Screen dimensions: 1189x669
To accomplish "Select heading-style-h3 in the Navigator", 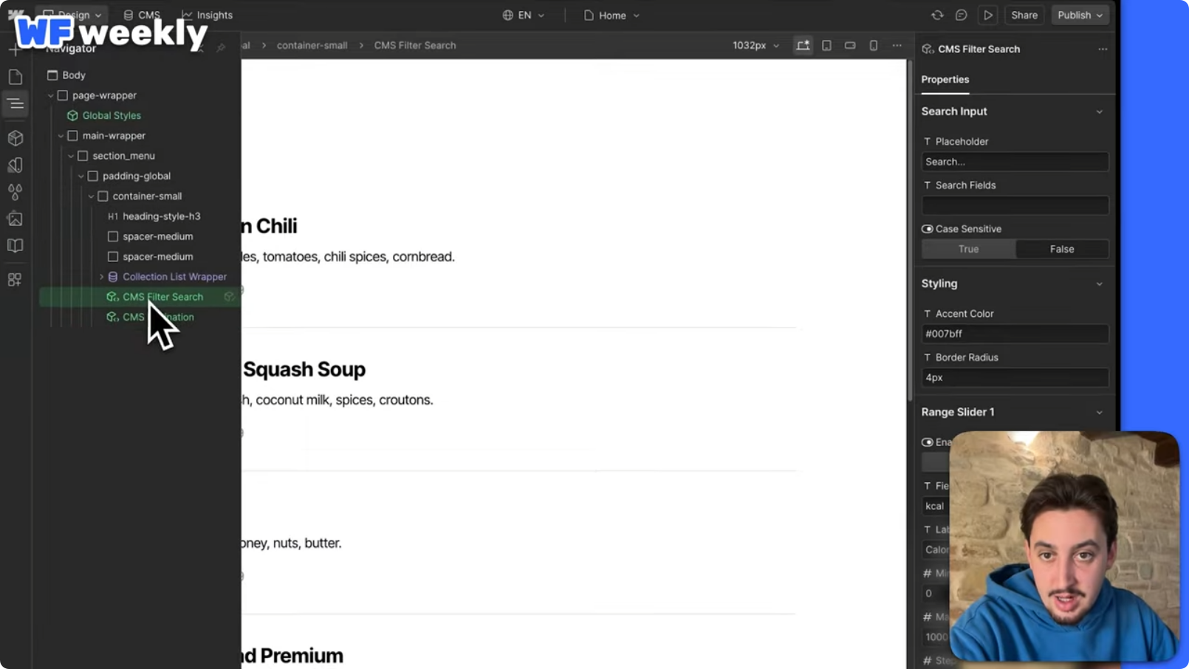I will [x=161, y=216].
